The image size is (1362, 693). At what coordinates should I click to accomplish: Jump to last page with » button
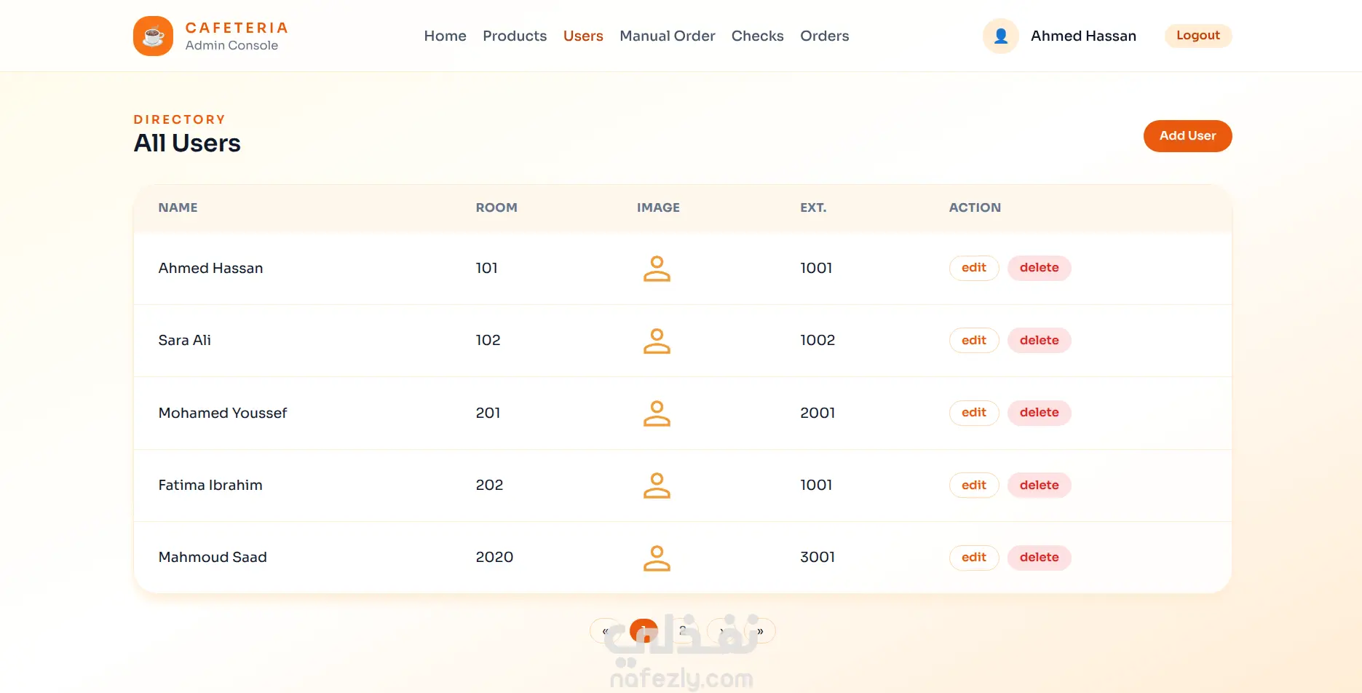pos(760,631)
